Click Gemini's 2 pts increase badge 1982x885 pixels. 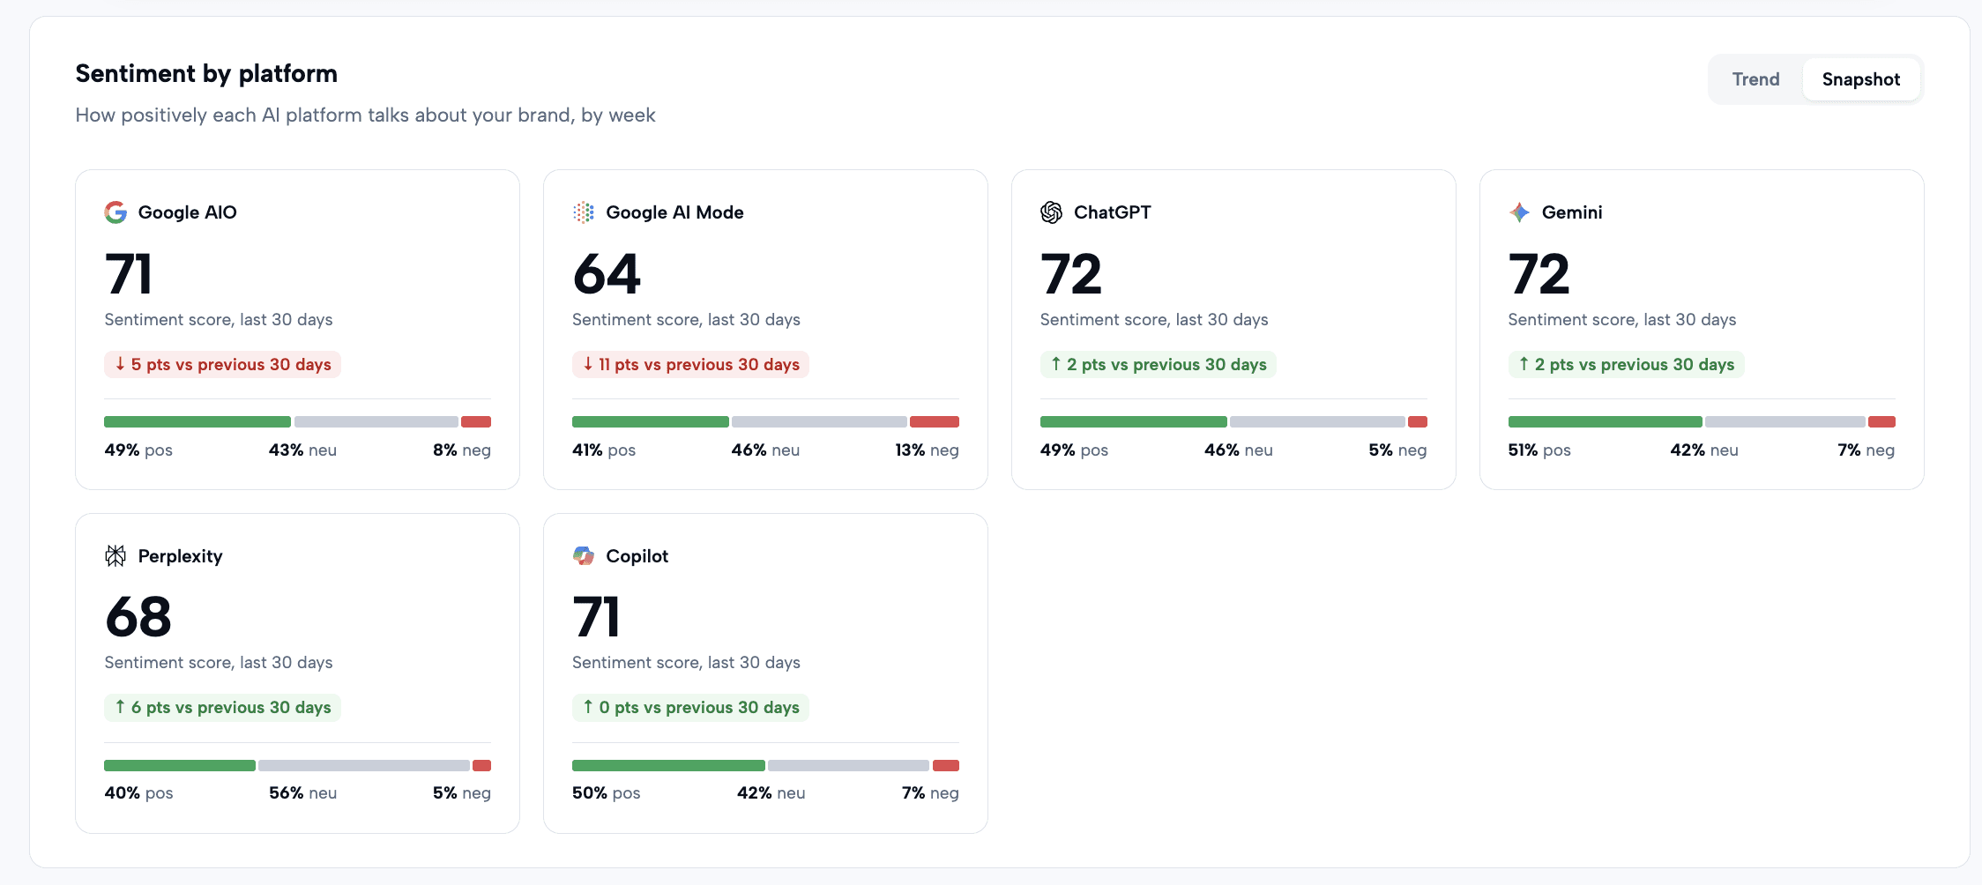pyautogui.click(x=1626, y=364)
